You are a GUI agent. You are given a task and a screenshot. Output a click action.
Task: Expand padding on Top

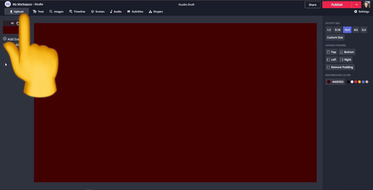[x=331, y=52]
